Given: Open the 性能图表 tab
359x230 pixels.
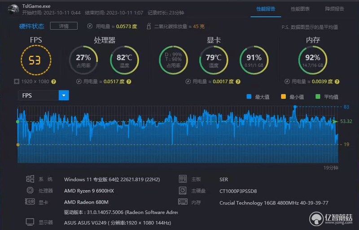Looking at the screenshot, I should tap(300, 9).
